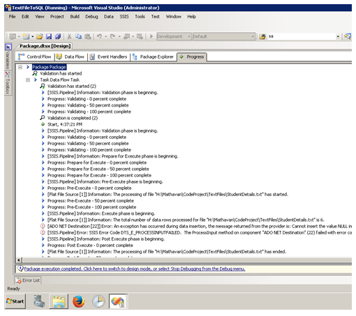Viewport: 356px width, 316px height.
Task: Open the Project menu
Action: pyautogui.click(x=57, y=17)
